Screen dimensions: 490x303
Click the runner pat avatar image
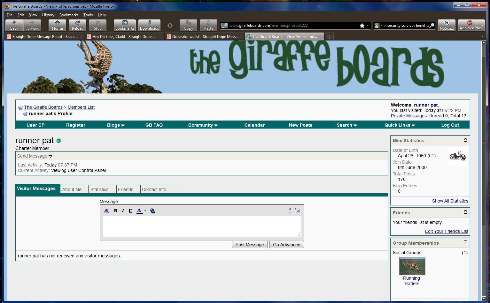[x=458, y=157]
